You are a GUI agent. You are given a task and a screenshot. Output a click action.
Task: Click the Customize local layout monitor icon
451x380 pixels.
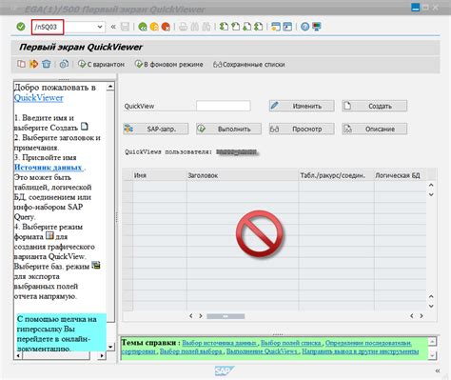coord(317,27)
